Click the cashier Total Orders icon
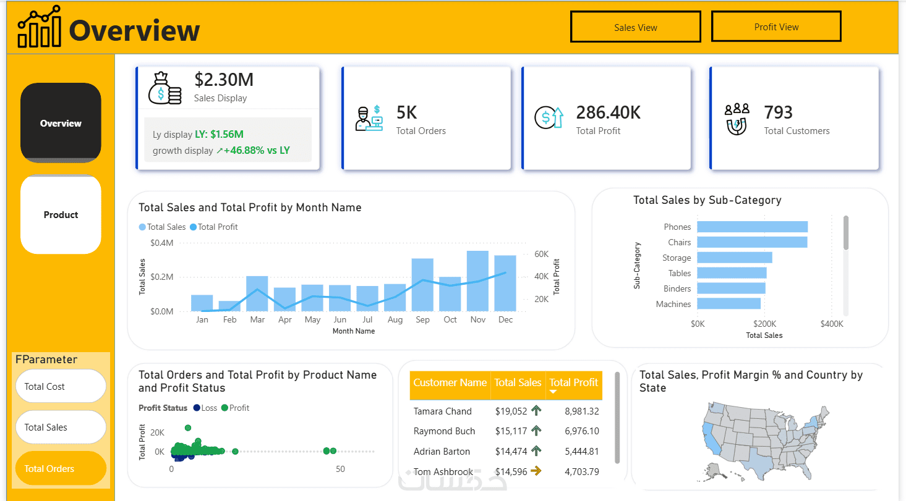The width and height of the screenshot is (906, 501). pos(369,118)
